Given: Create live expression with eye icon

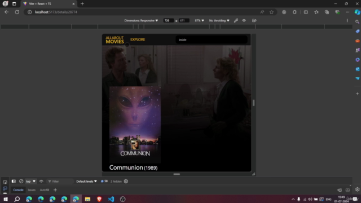Looking at the screenshot, I should [x=41, y=182].
